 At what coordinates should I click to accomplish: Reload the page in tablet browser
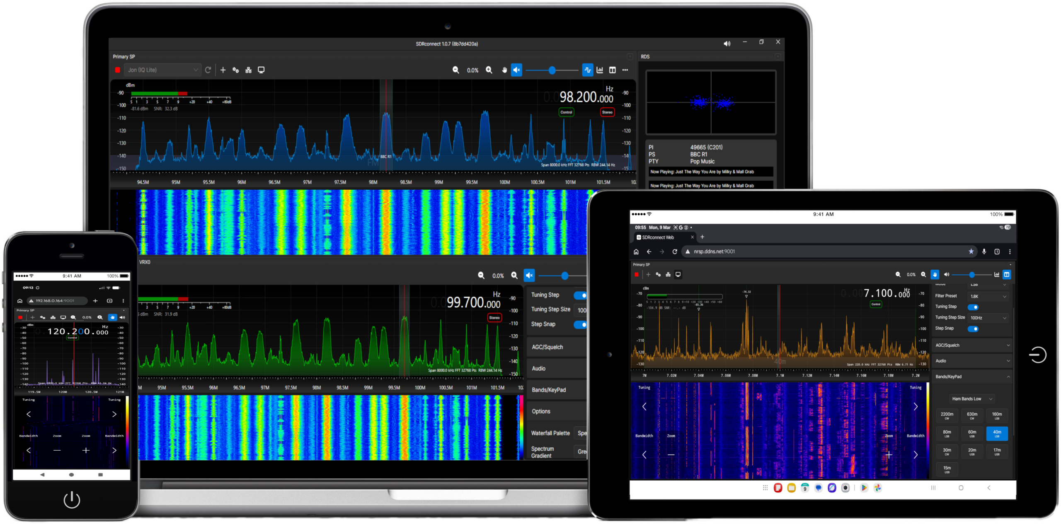point(675,251)
